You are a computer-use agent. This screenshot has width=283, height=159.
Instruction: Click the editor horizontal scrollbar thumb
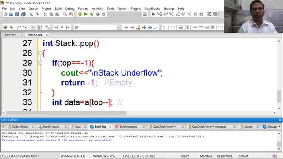[x=66, y=113]
